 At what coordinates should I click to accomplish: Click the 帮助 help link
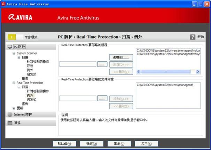[201, 37]
